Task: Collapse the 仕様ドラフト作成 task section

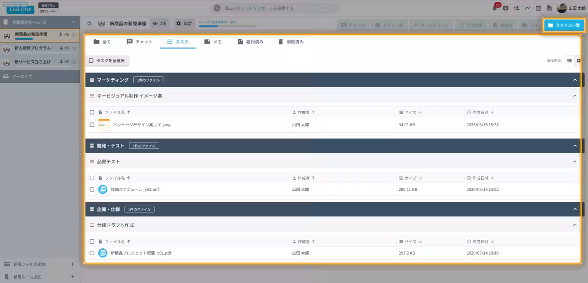Action: click(x=575, y=225)
